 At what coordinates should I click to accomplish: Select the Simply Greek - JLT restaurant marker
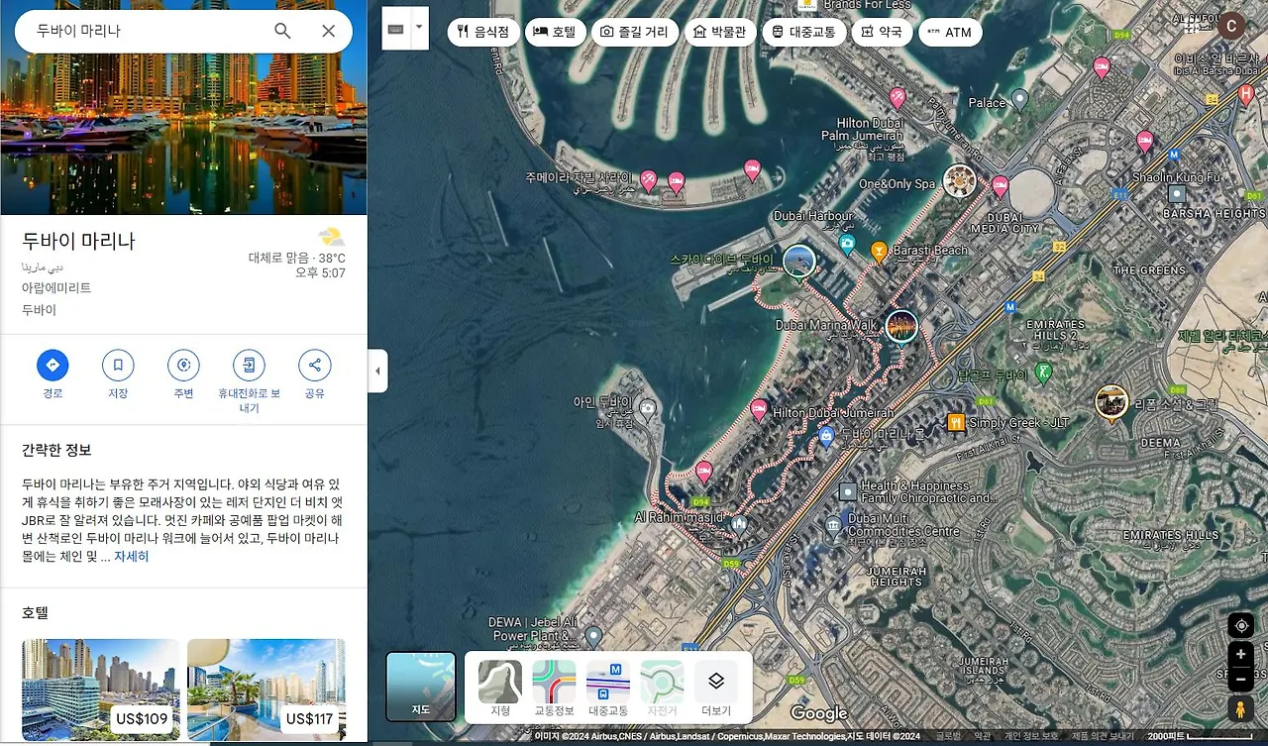[x=956, y=423]
